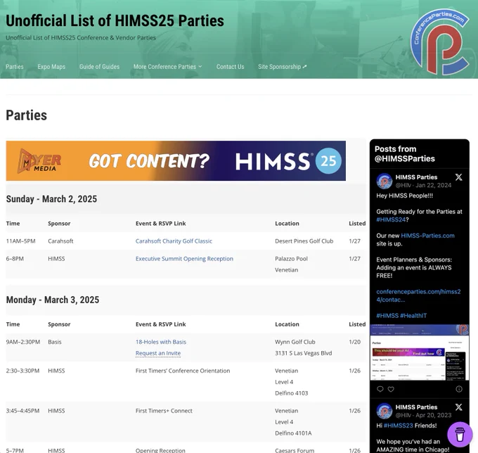Click the HIMSS Parties name on the Jan 22 post

pos(416,177)
